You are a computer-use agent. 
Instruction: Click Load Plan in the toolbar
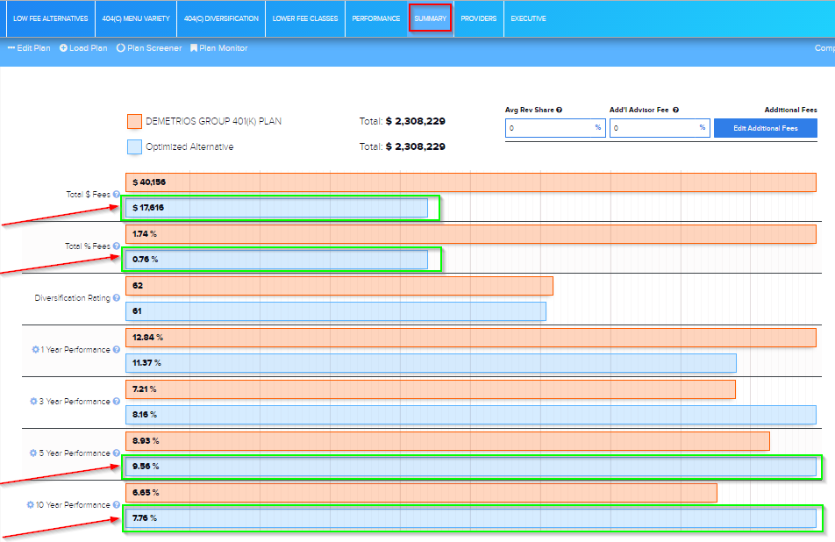[83, 48]
